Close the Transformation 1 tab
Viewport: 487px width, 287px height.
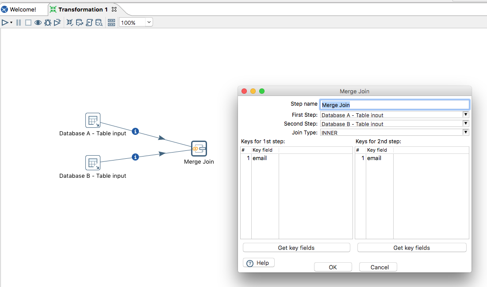point(114,9)
